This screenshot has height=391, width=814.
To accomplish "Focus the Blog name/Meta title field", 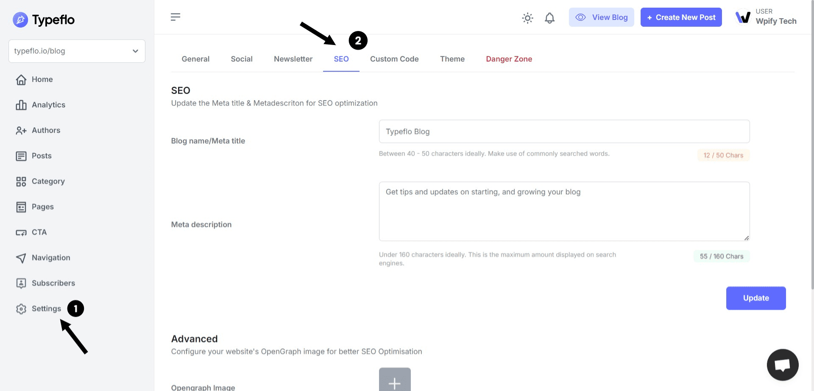I will coord(564,131).
